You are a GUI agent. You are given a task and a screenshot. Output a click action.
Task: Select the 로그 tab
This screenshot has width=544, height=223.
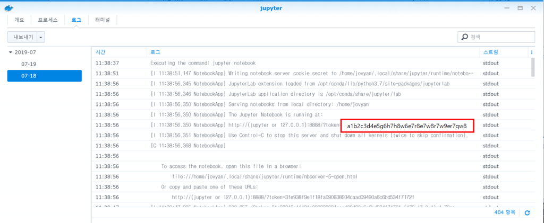click(76, 20)
